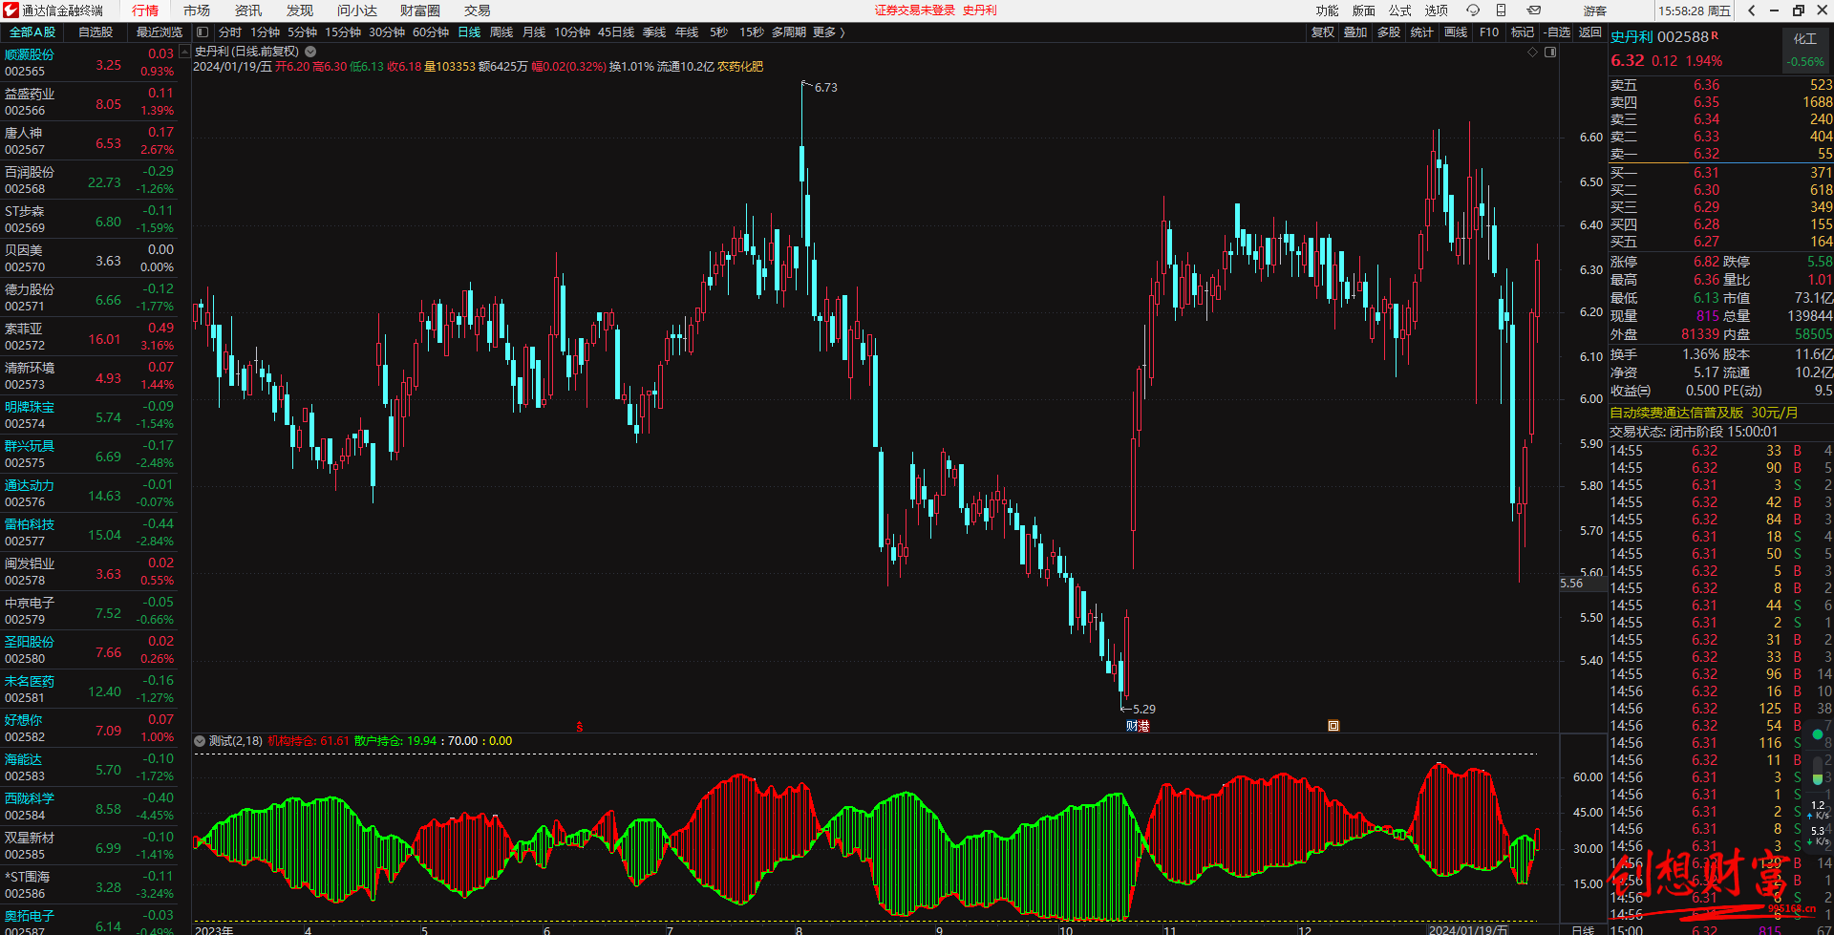Open the 财富圈 tab
1834x935 pixels.
coord(420,11)
